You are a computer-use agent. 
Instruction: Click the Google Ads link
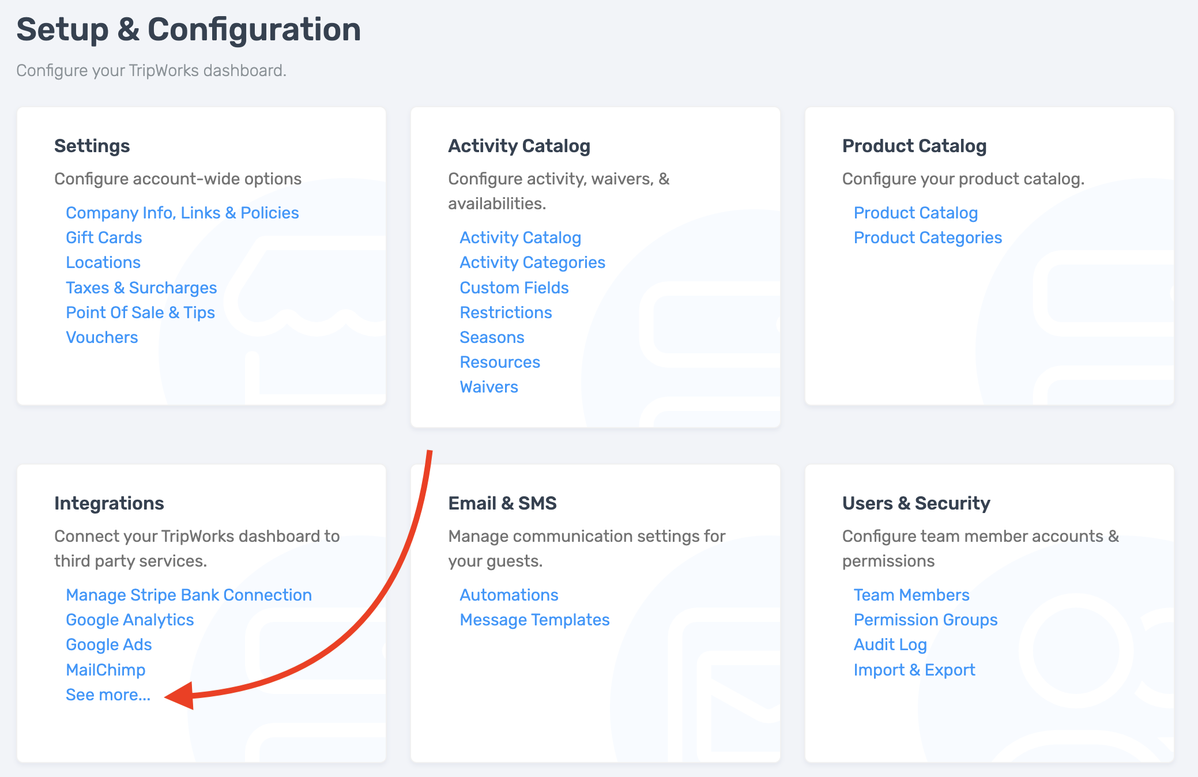108,644
